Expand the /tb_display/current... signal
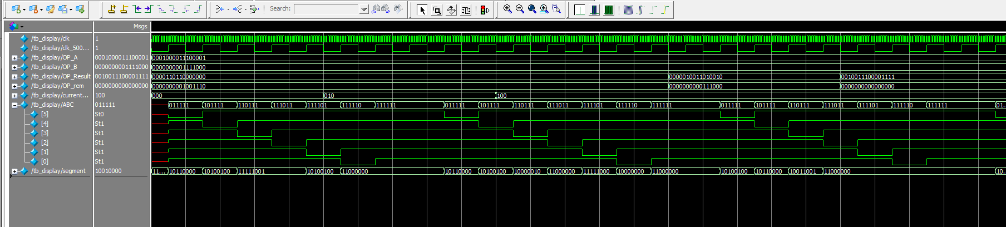Image resolution: width=1006 pixels, height=227 pixels. [x=14, y=96]
